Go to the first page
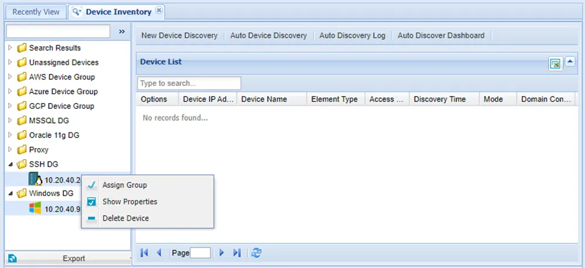Image resolution: width=585 pixels, height=268 pixels. click(144, 253)
